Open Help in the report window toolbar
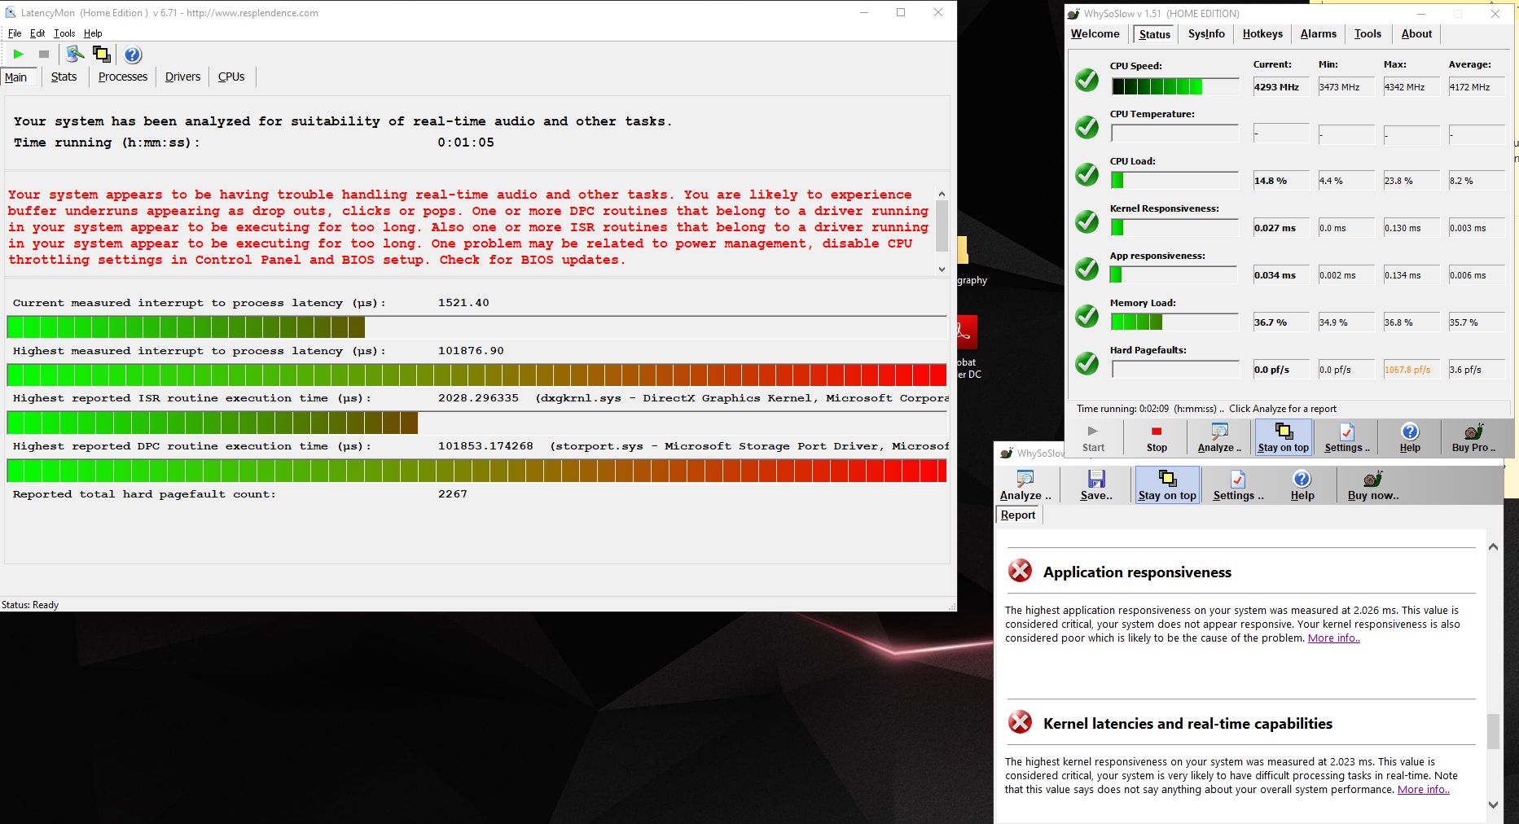Screen dimensions: 1519x824 coord(1302,485)
